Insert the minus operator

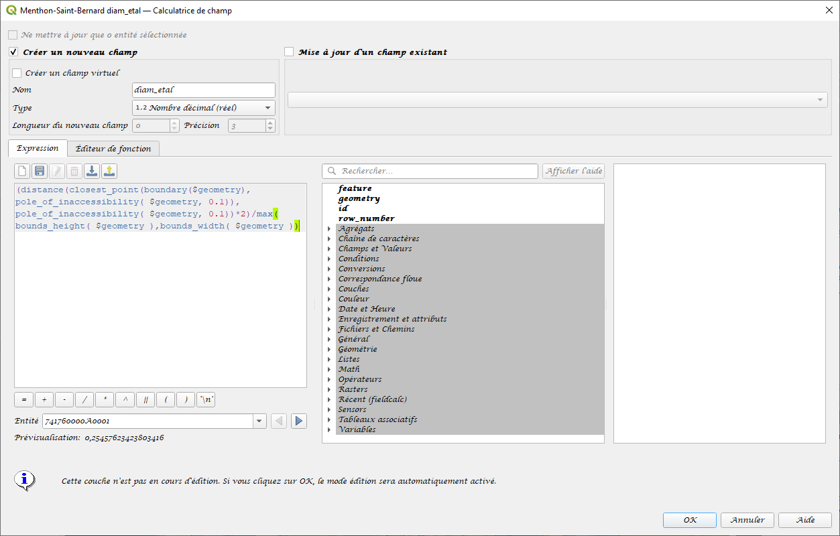[x=64, y=399]
